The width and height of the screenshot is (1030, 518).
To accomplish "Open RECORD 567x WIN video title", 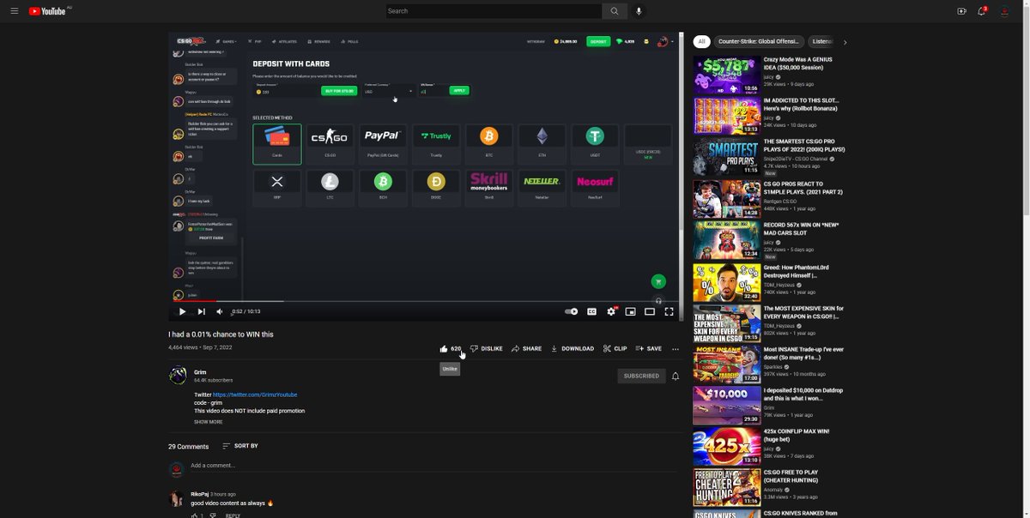I will pyautogui.click(x=801, y=228).
